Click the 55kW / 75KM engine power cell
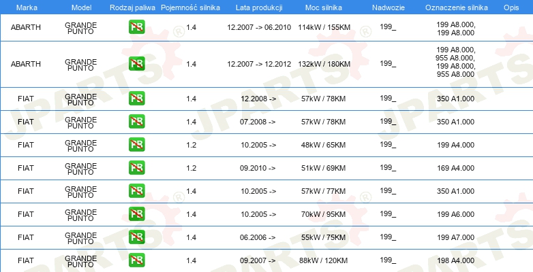 323,237
